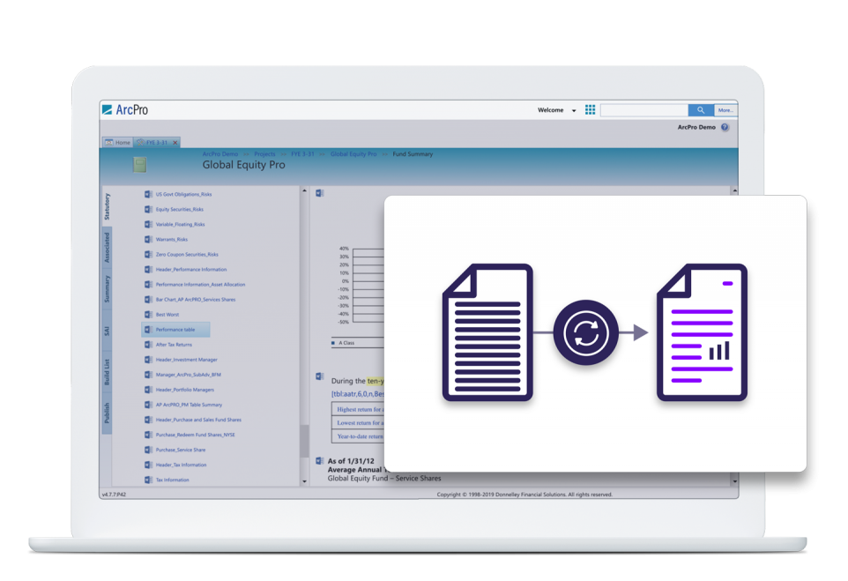This screenshot has width=848, height=581.
Task: Select the FYE 3-31 tab
Action: (x=156, y=141)
